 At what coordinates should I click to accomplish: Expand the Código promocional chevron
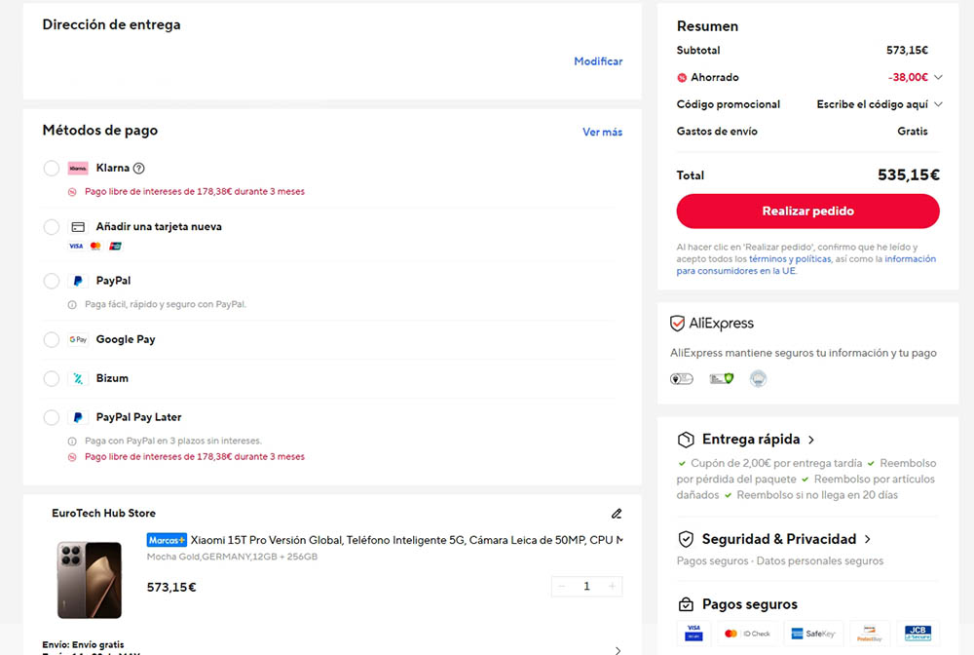click(938, 103)
